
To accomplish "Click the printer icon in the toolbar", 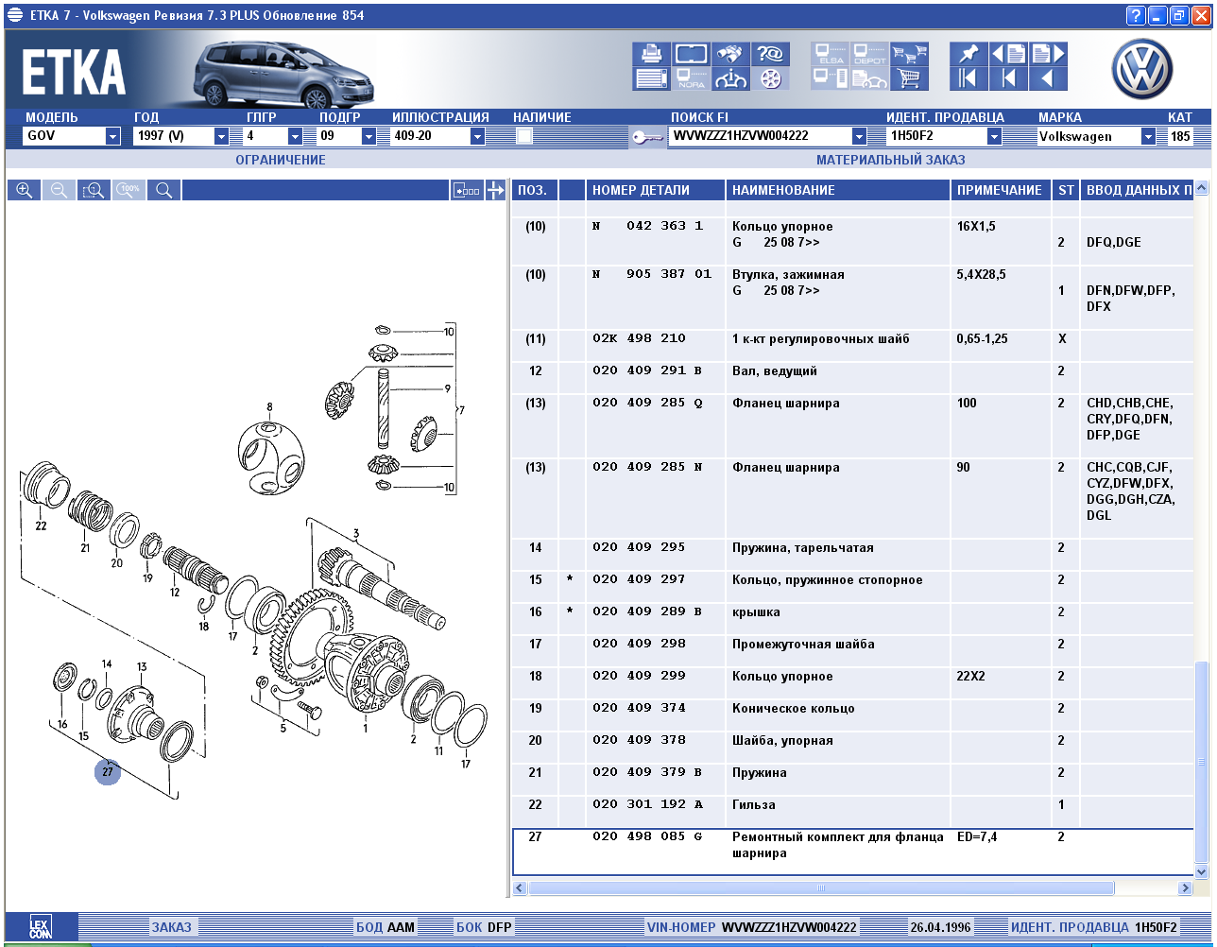I will (651, 54).
